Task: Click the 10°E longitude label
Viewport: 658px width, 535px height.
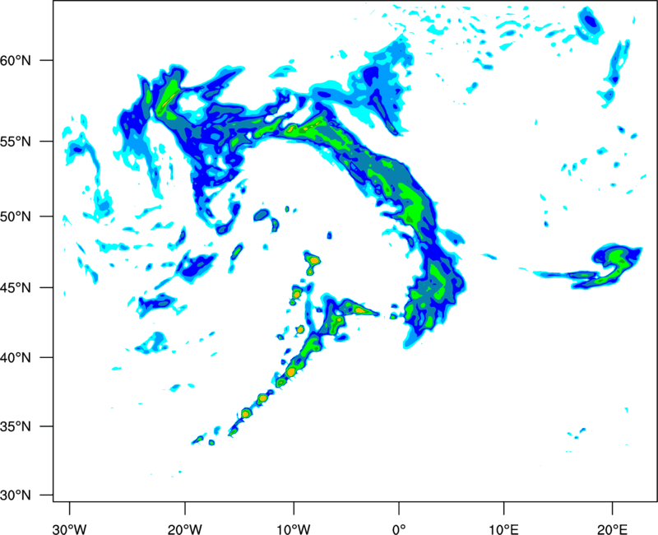Action: [503, 530]
